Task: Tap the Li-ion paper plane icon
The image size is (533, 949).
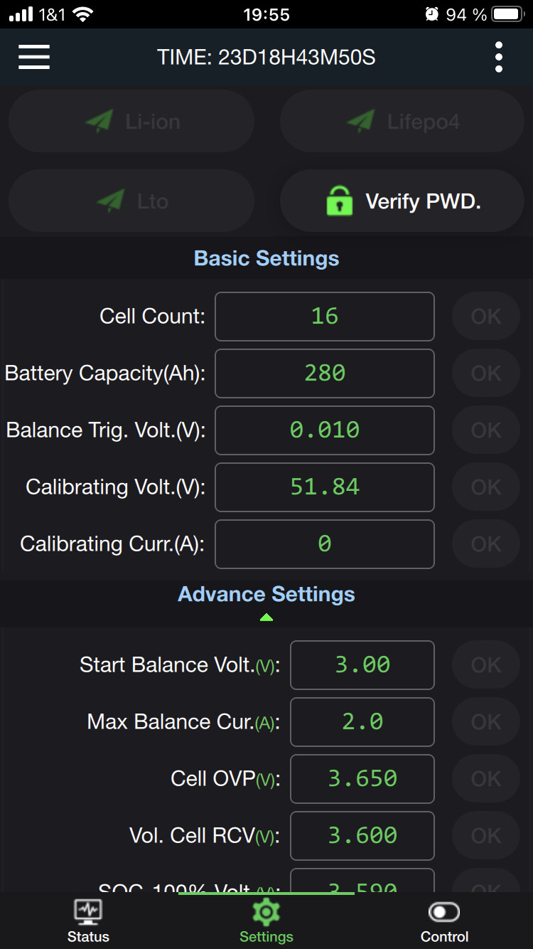Action: click(x=99, y=122)
